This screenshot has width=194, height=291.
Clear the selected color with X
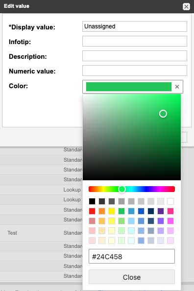[177, 87]
